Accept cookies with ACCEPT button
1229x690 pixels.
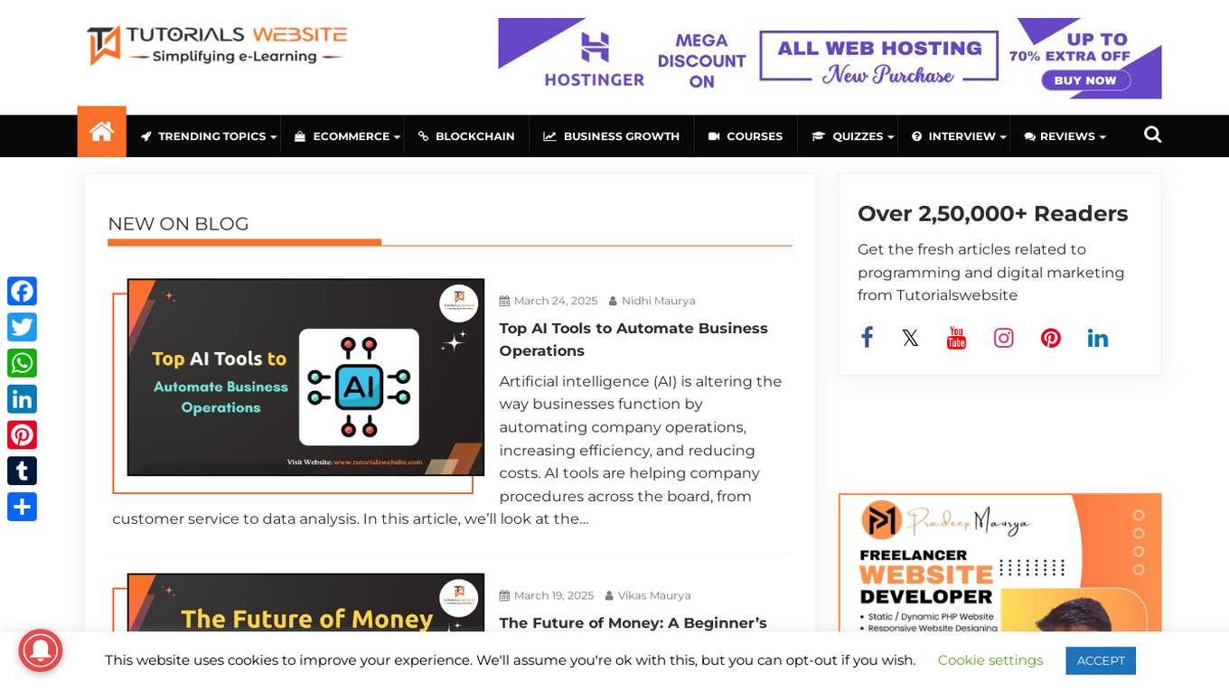(1100, 660)
